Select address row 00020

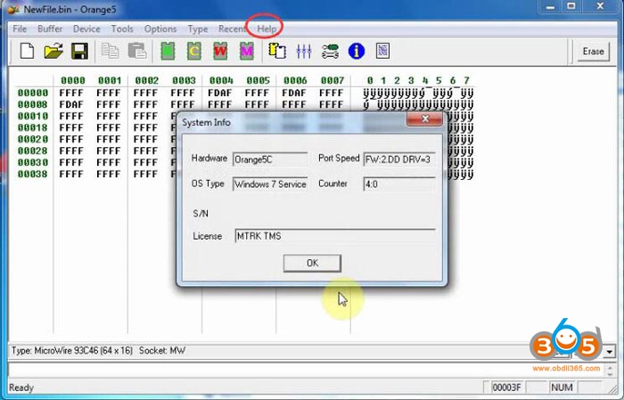33,139
